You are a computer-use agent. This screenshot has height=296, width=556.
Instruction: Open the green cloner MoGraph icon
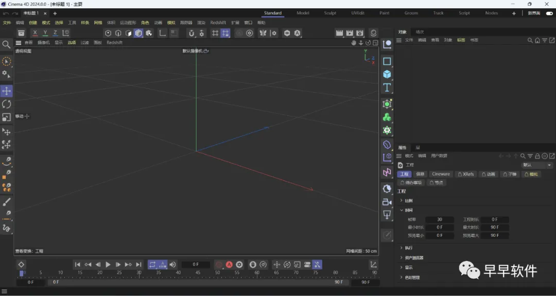coord(387,117)
